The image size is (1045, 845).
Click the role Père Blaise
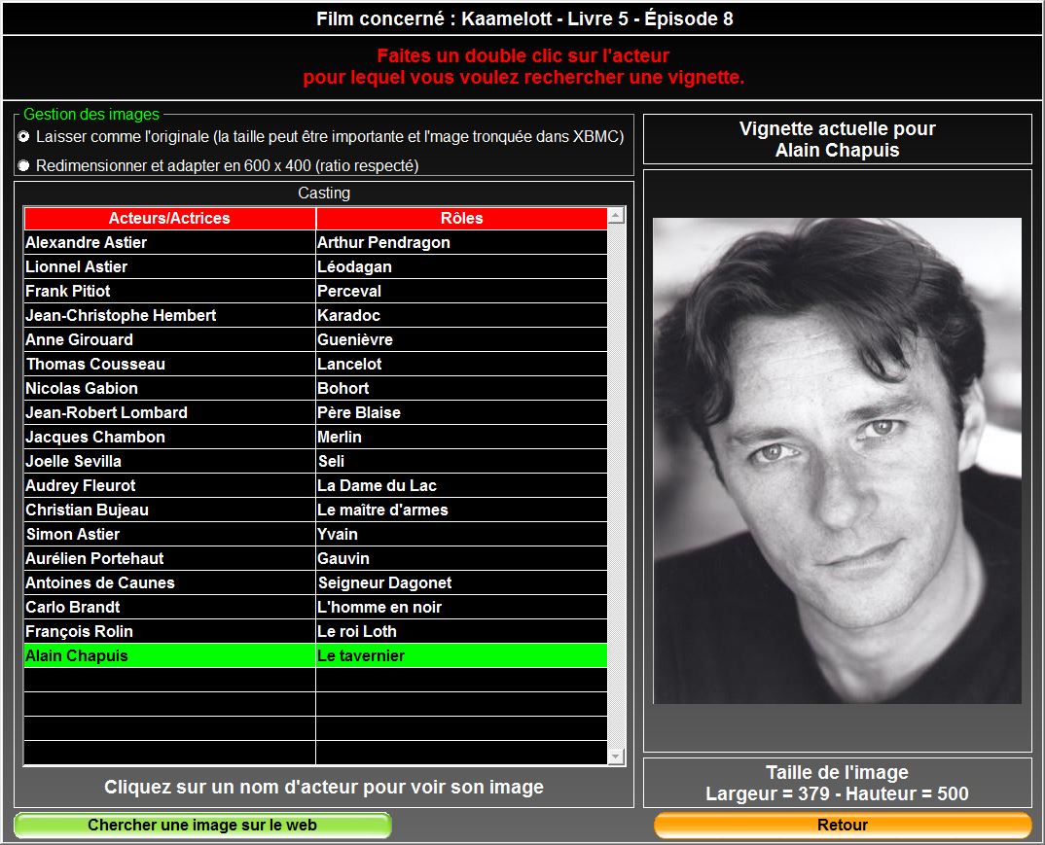click(462, 413)
